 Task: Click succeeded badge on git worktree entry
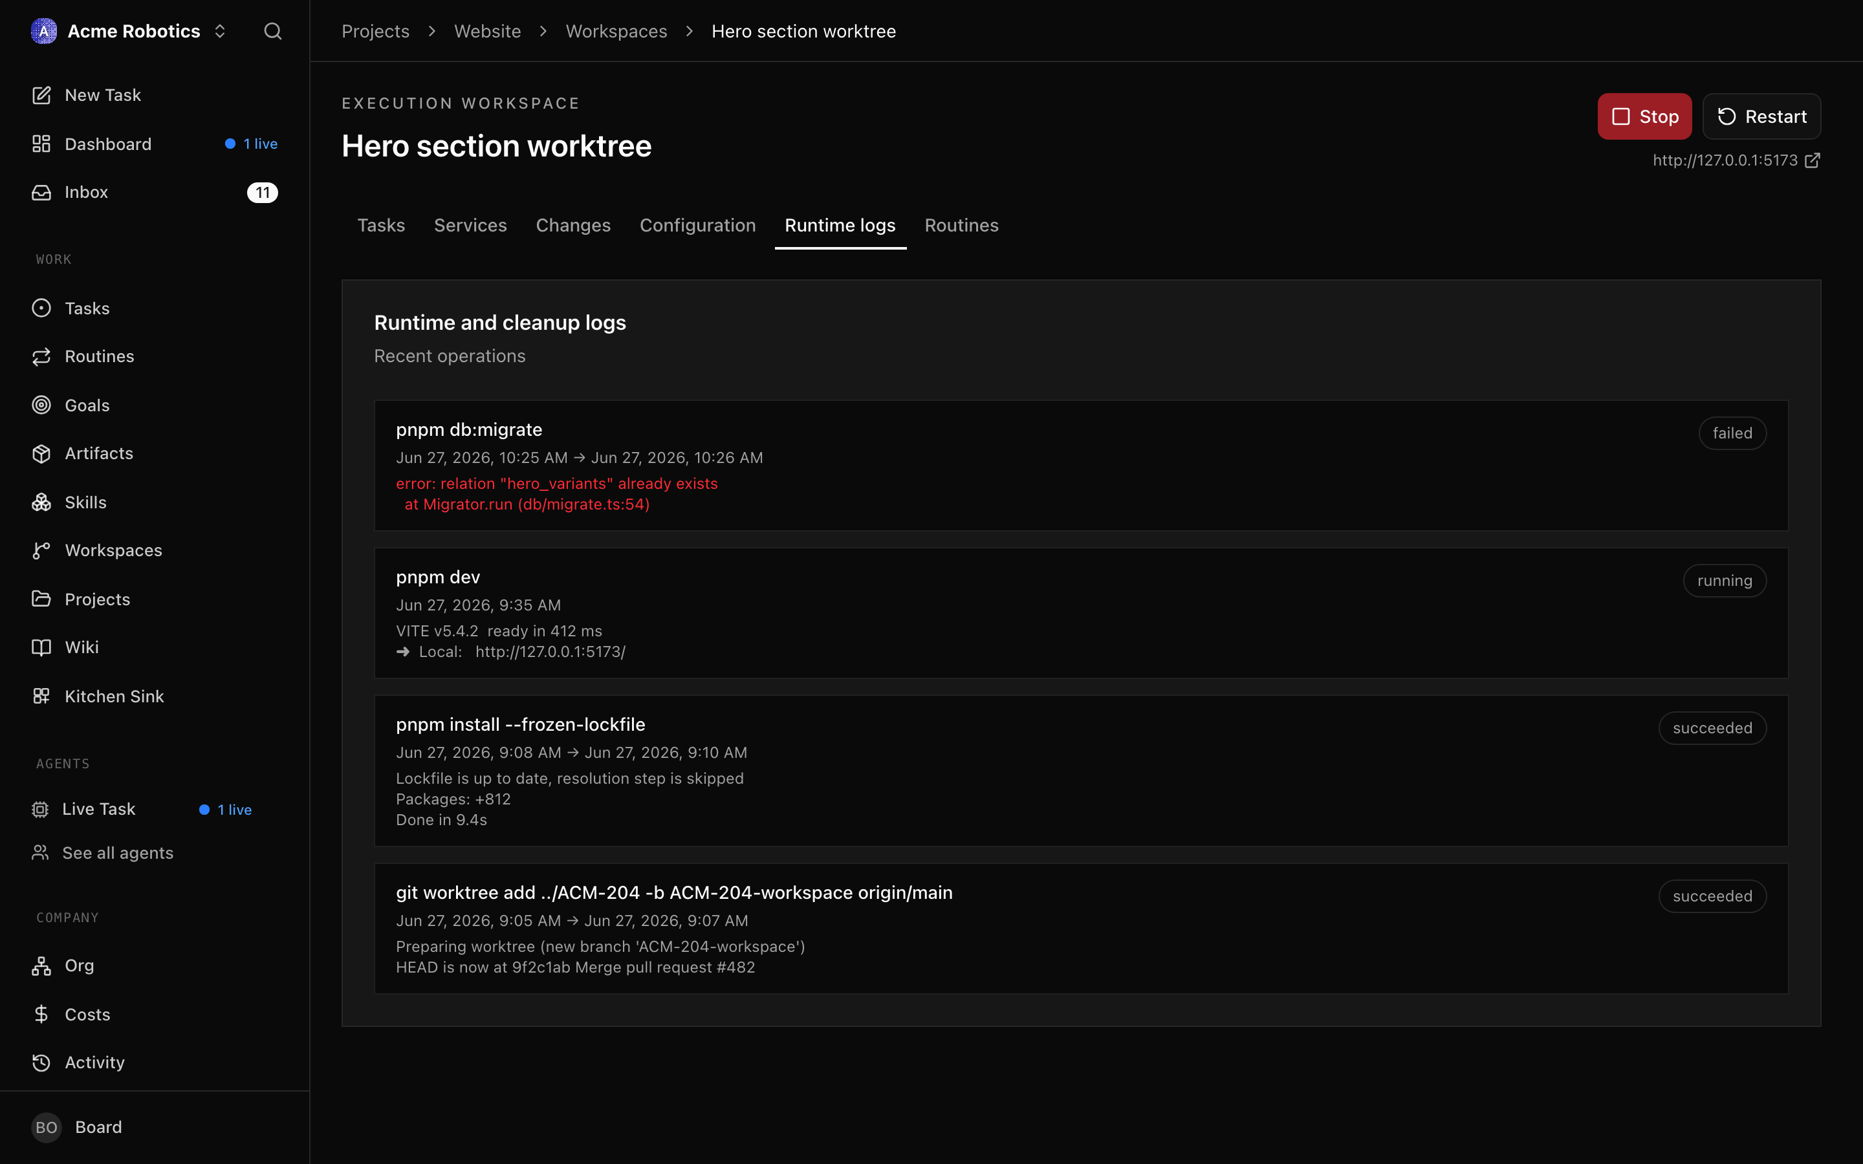coord(1712,896)
